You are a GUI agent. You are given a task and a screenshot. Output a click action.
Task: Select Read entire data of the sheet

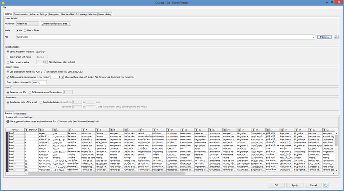click(8, 102)
